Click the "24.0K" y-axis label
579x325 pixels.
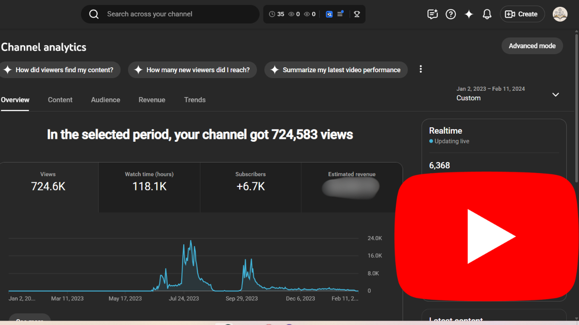pyautogui.click(x=375, y=238)
